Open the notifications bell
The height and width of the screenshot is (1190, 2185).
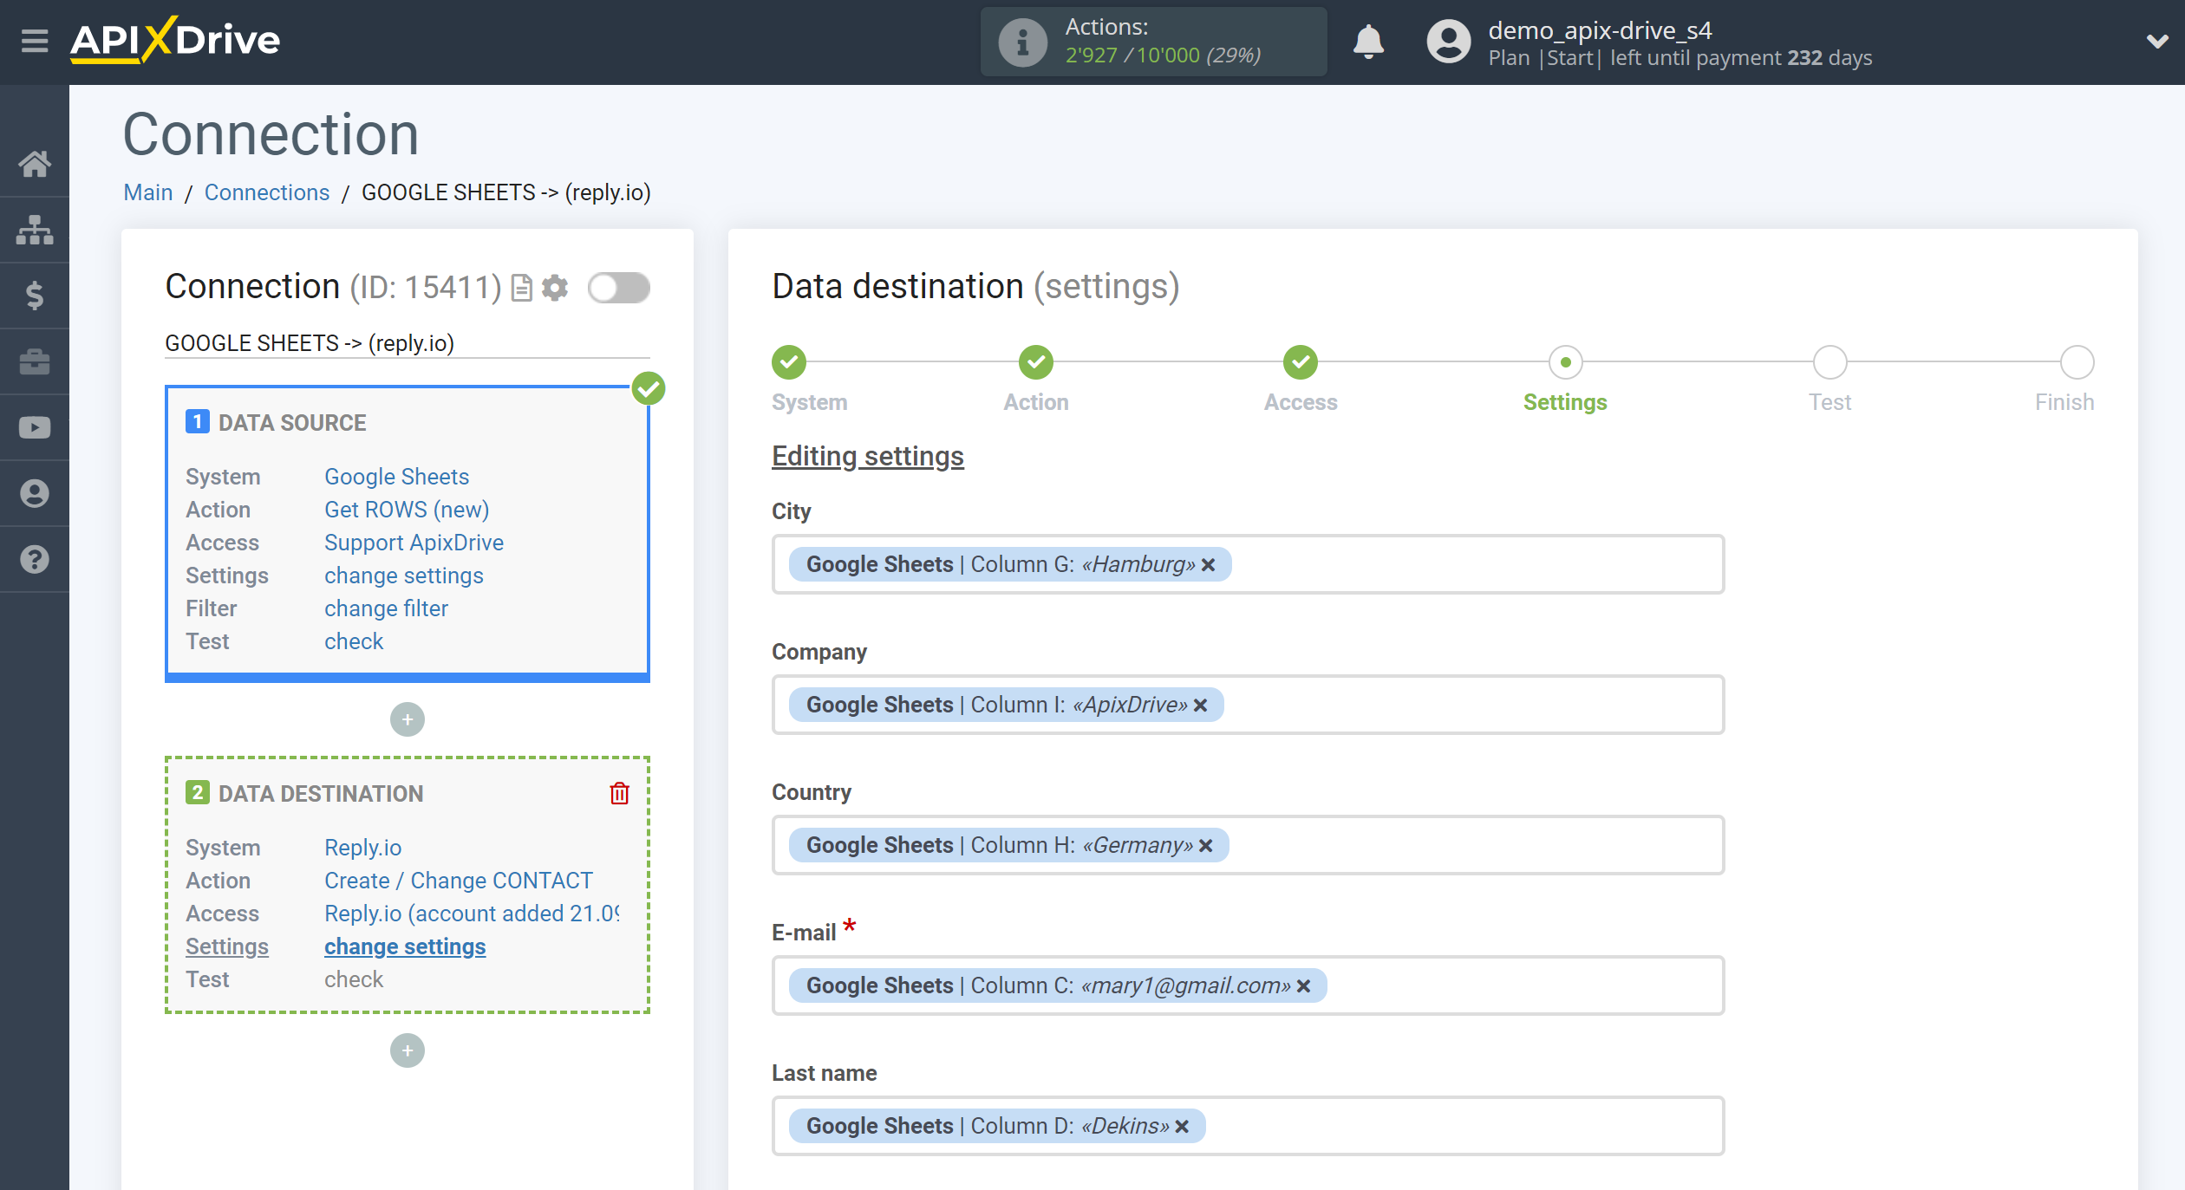click(1368, 42)
